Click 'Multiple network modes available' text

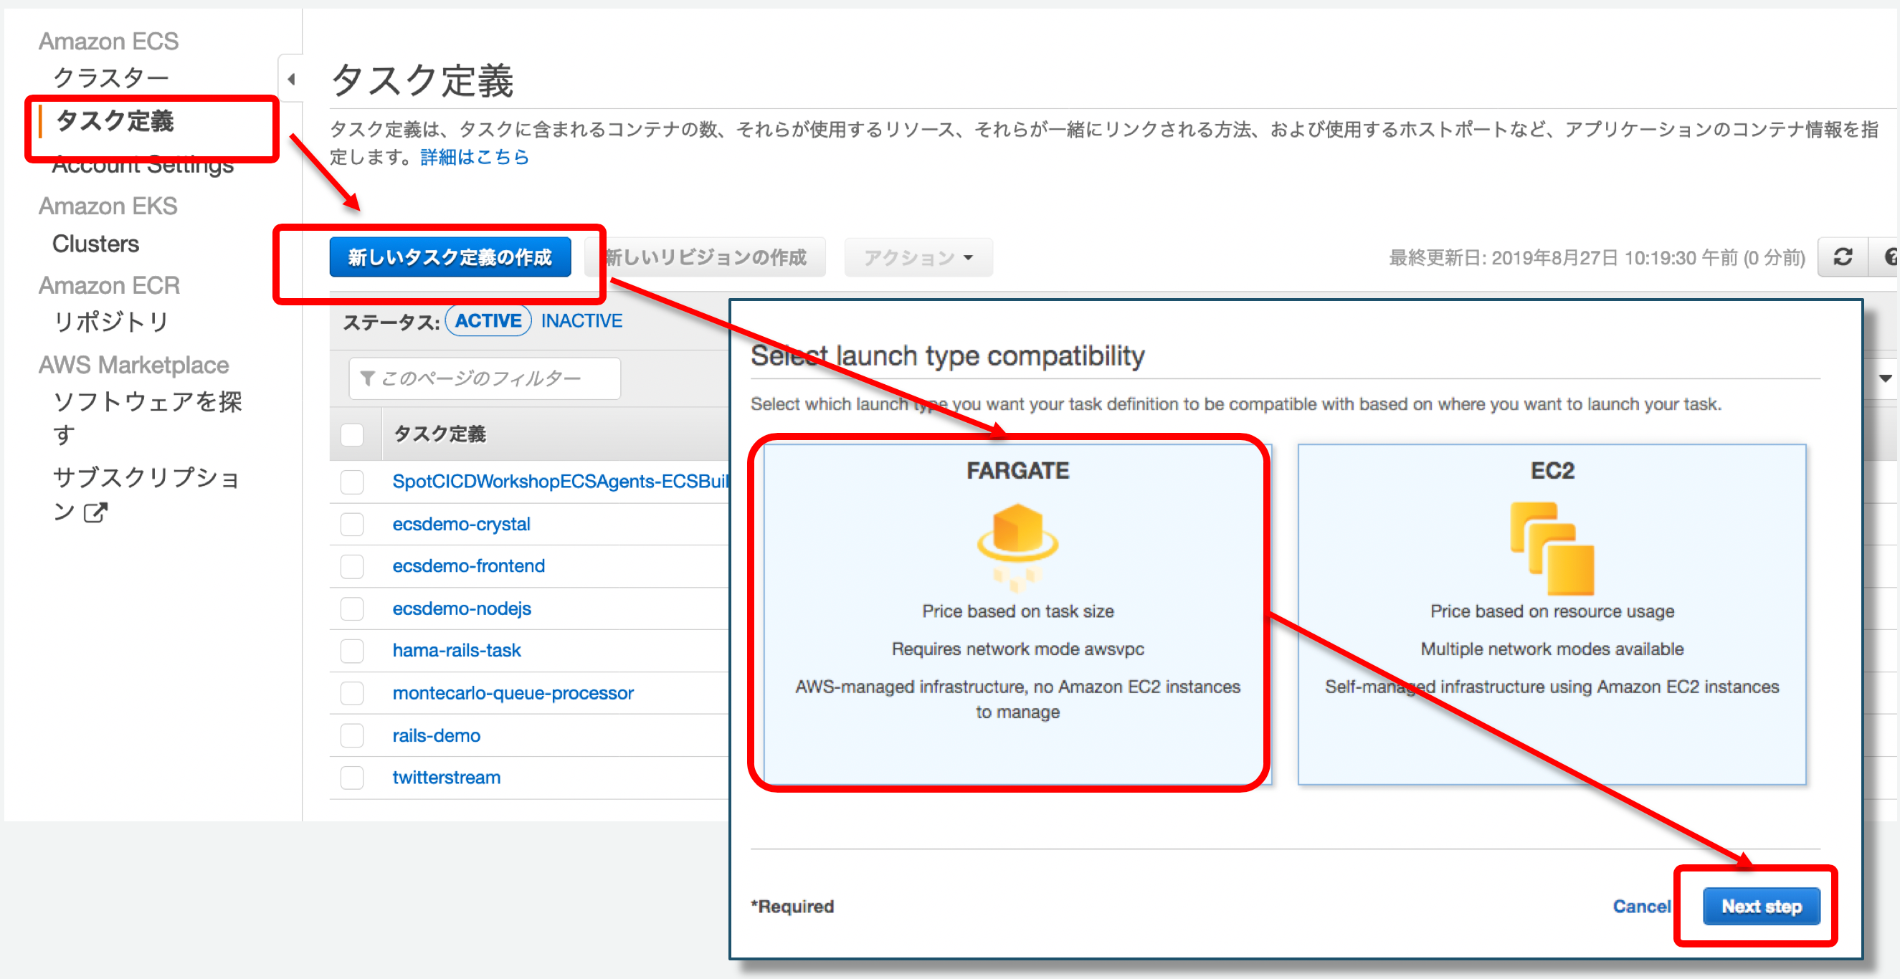(1552, 649)
